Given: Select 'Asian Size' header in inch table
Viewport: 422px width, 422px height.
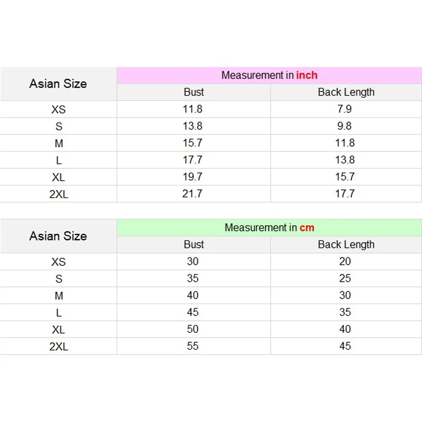Looking at the screenshot, I should [x=58, y=84].
